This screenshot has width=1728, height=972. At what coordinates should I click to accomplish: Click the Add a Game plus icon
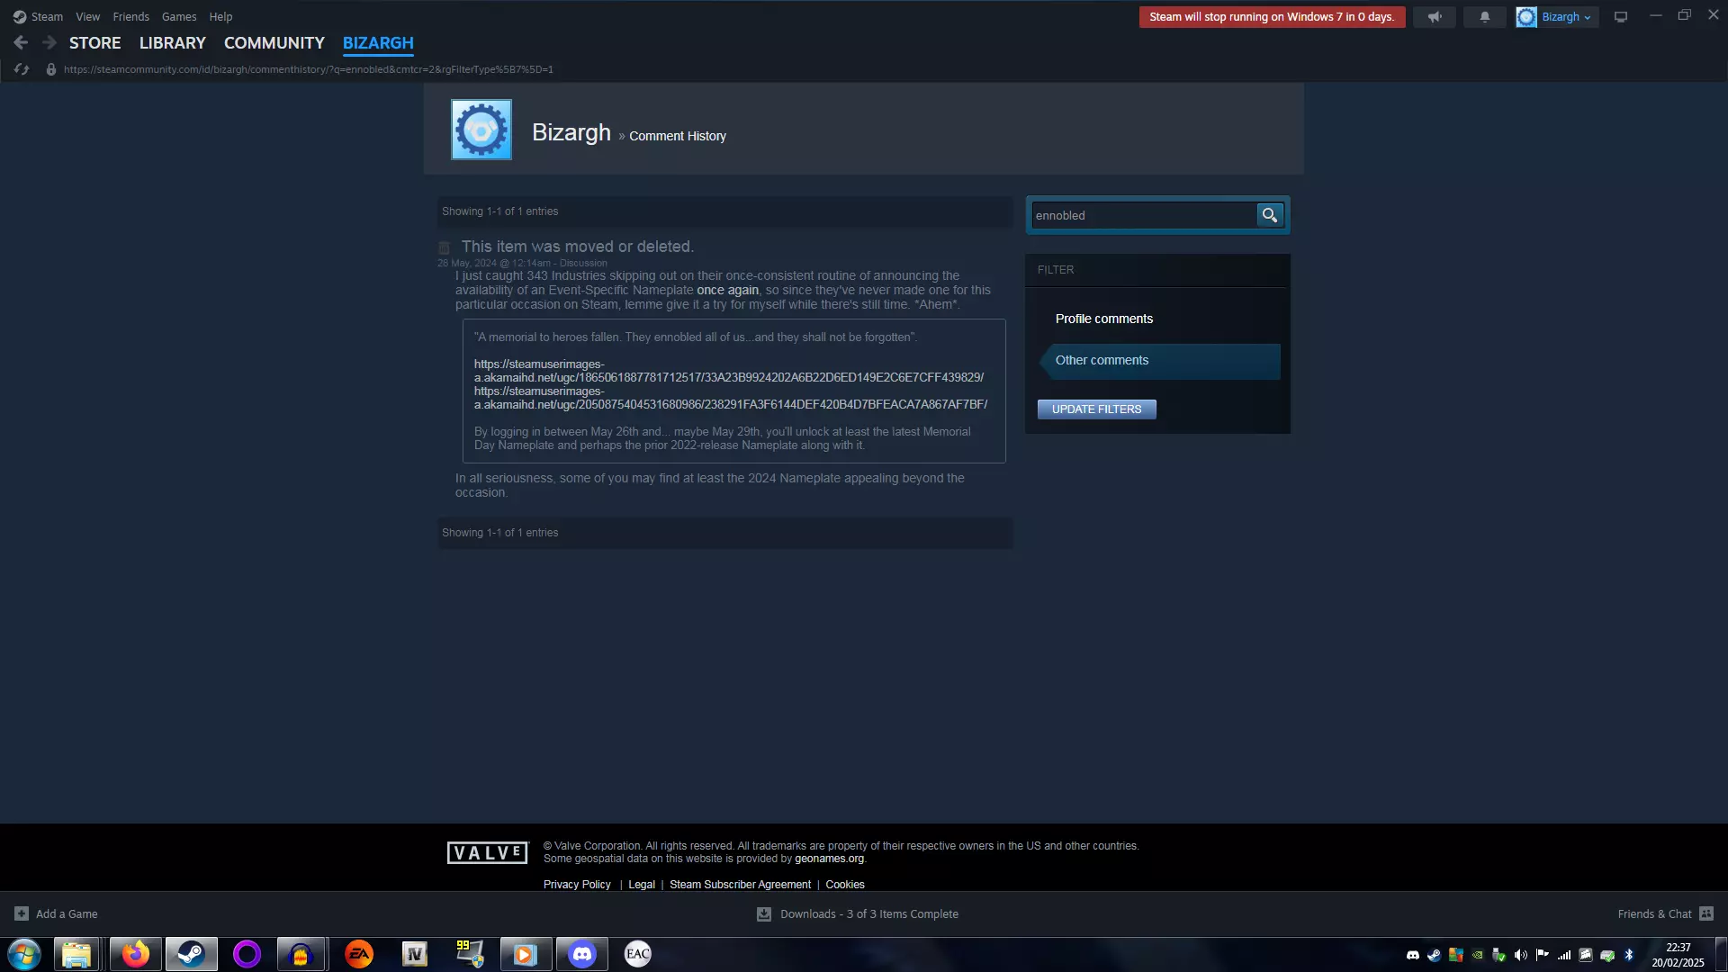point(22,913)
